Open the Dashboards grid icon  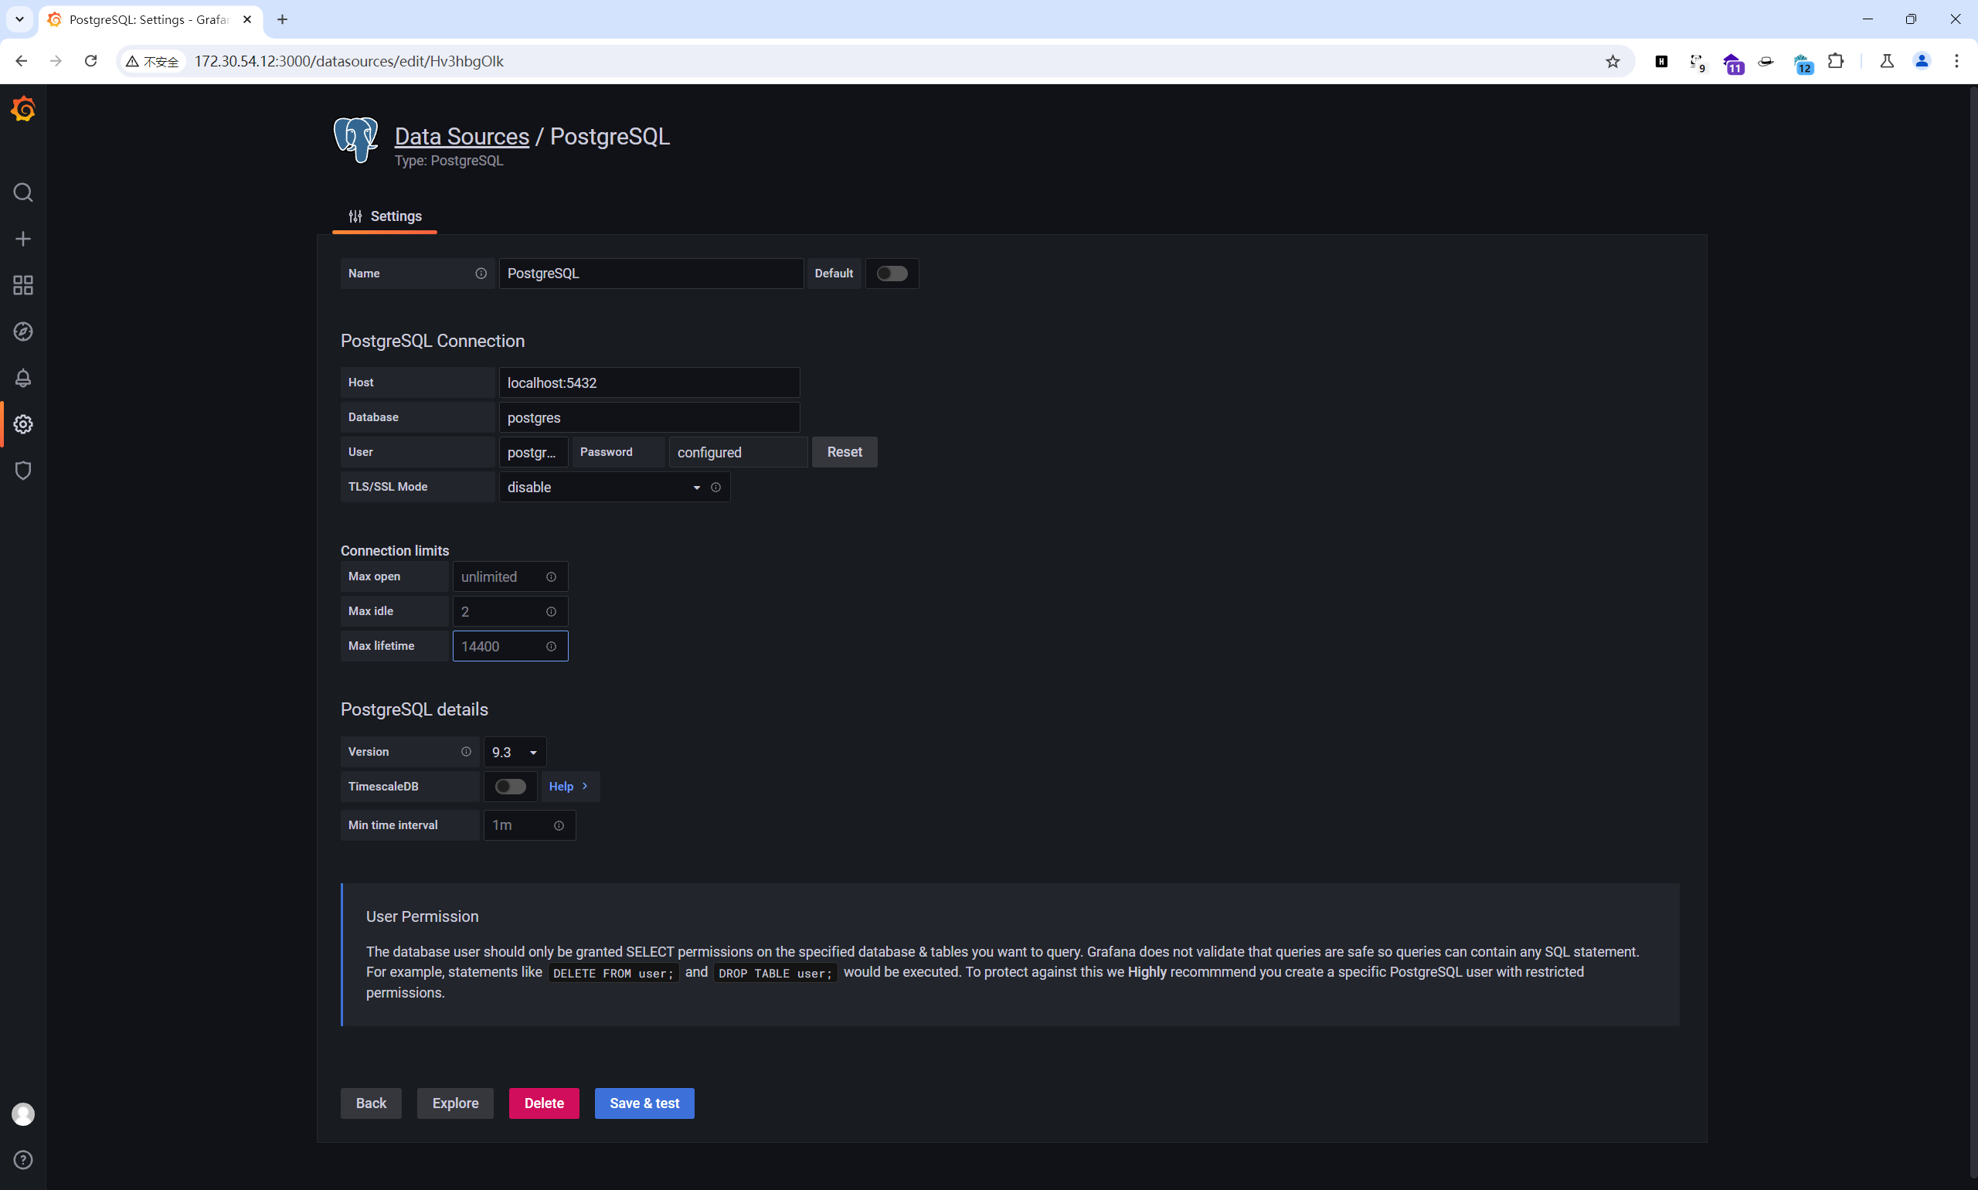tap(23, 285)
